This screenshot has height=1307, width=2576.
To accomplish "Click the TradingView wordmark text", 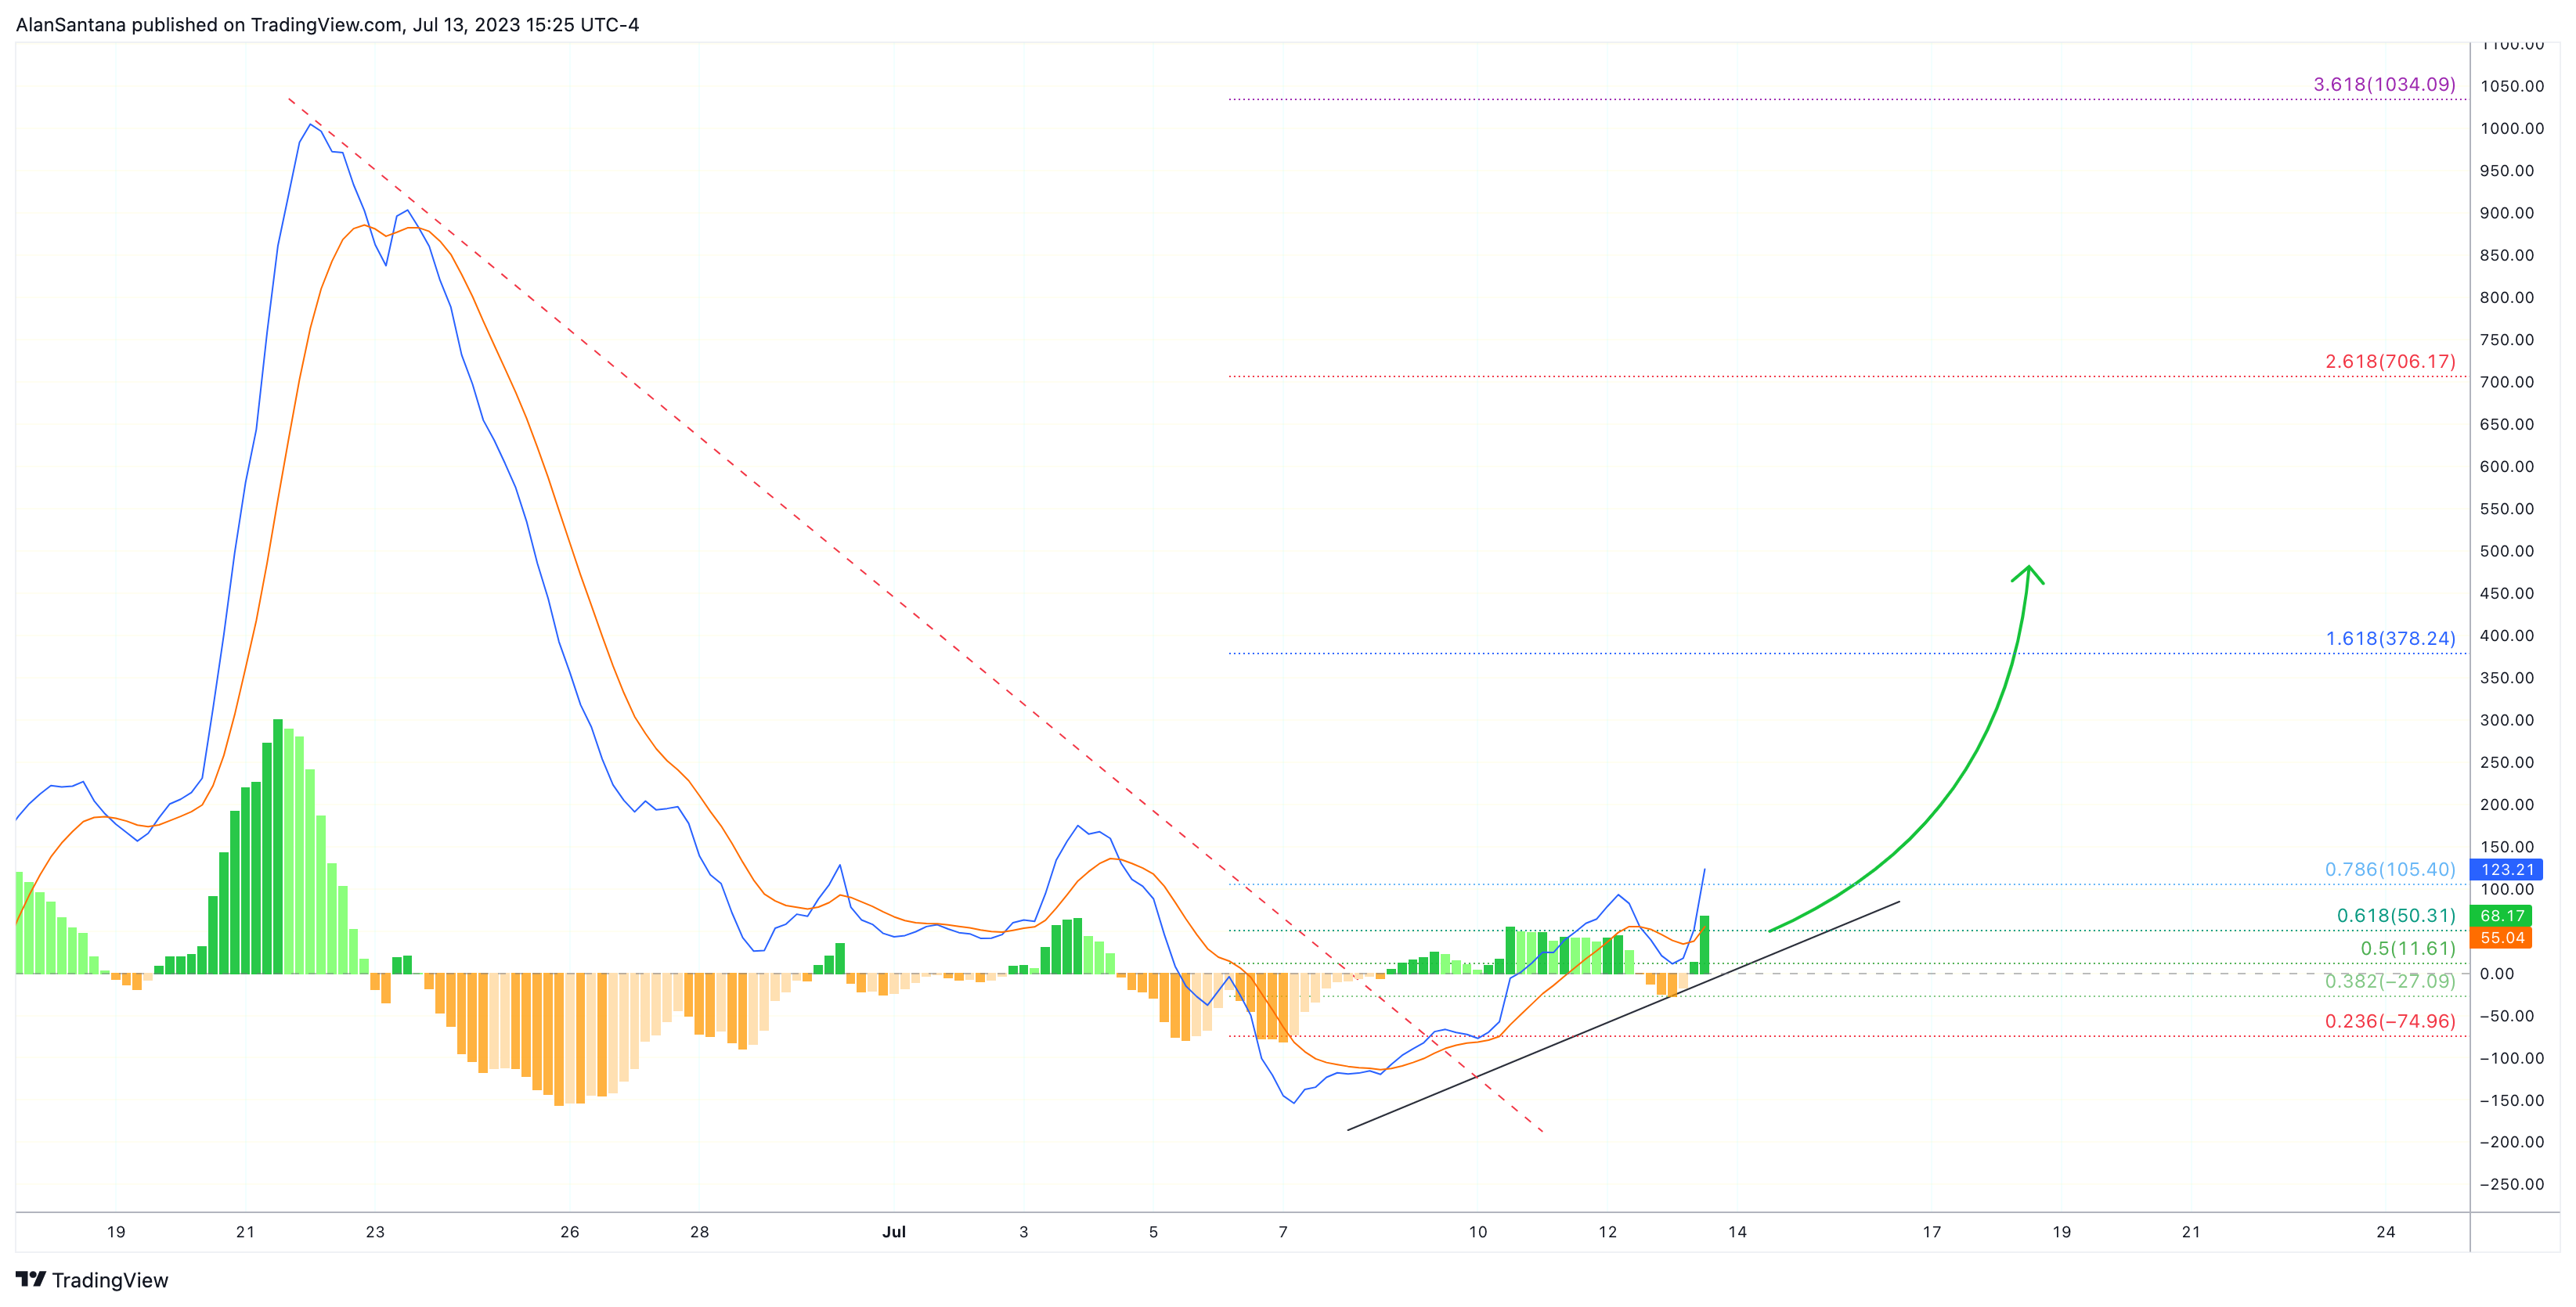I will tap(110, 1280).
